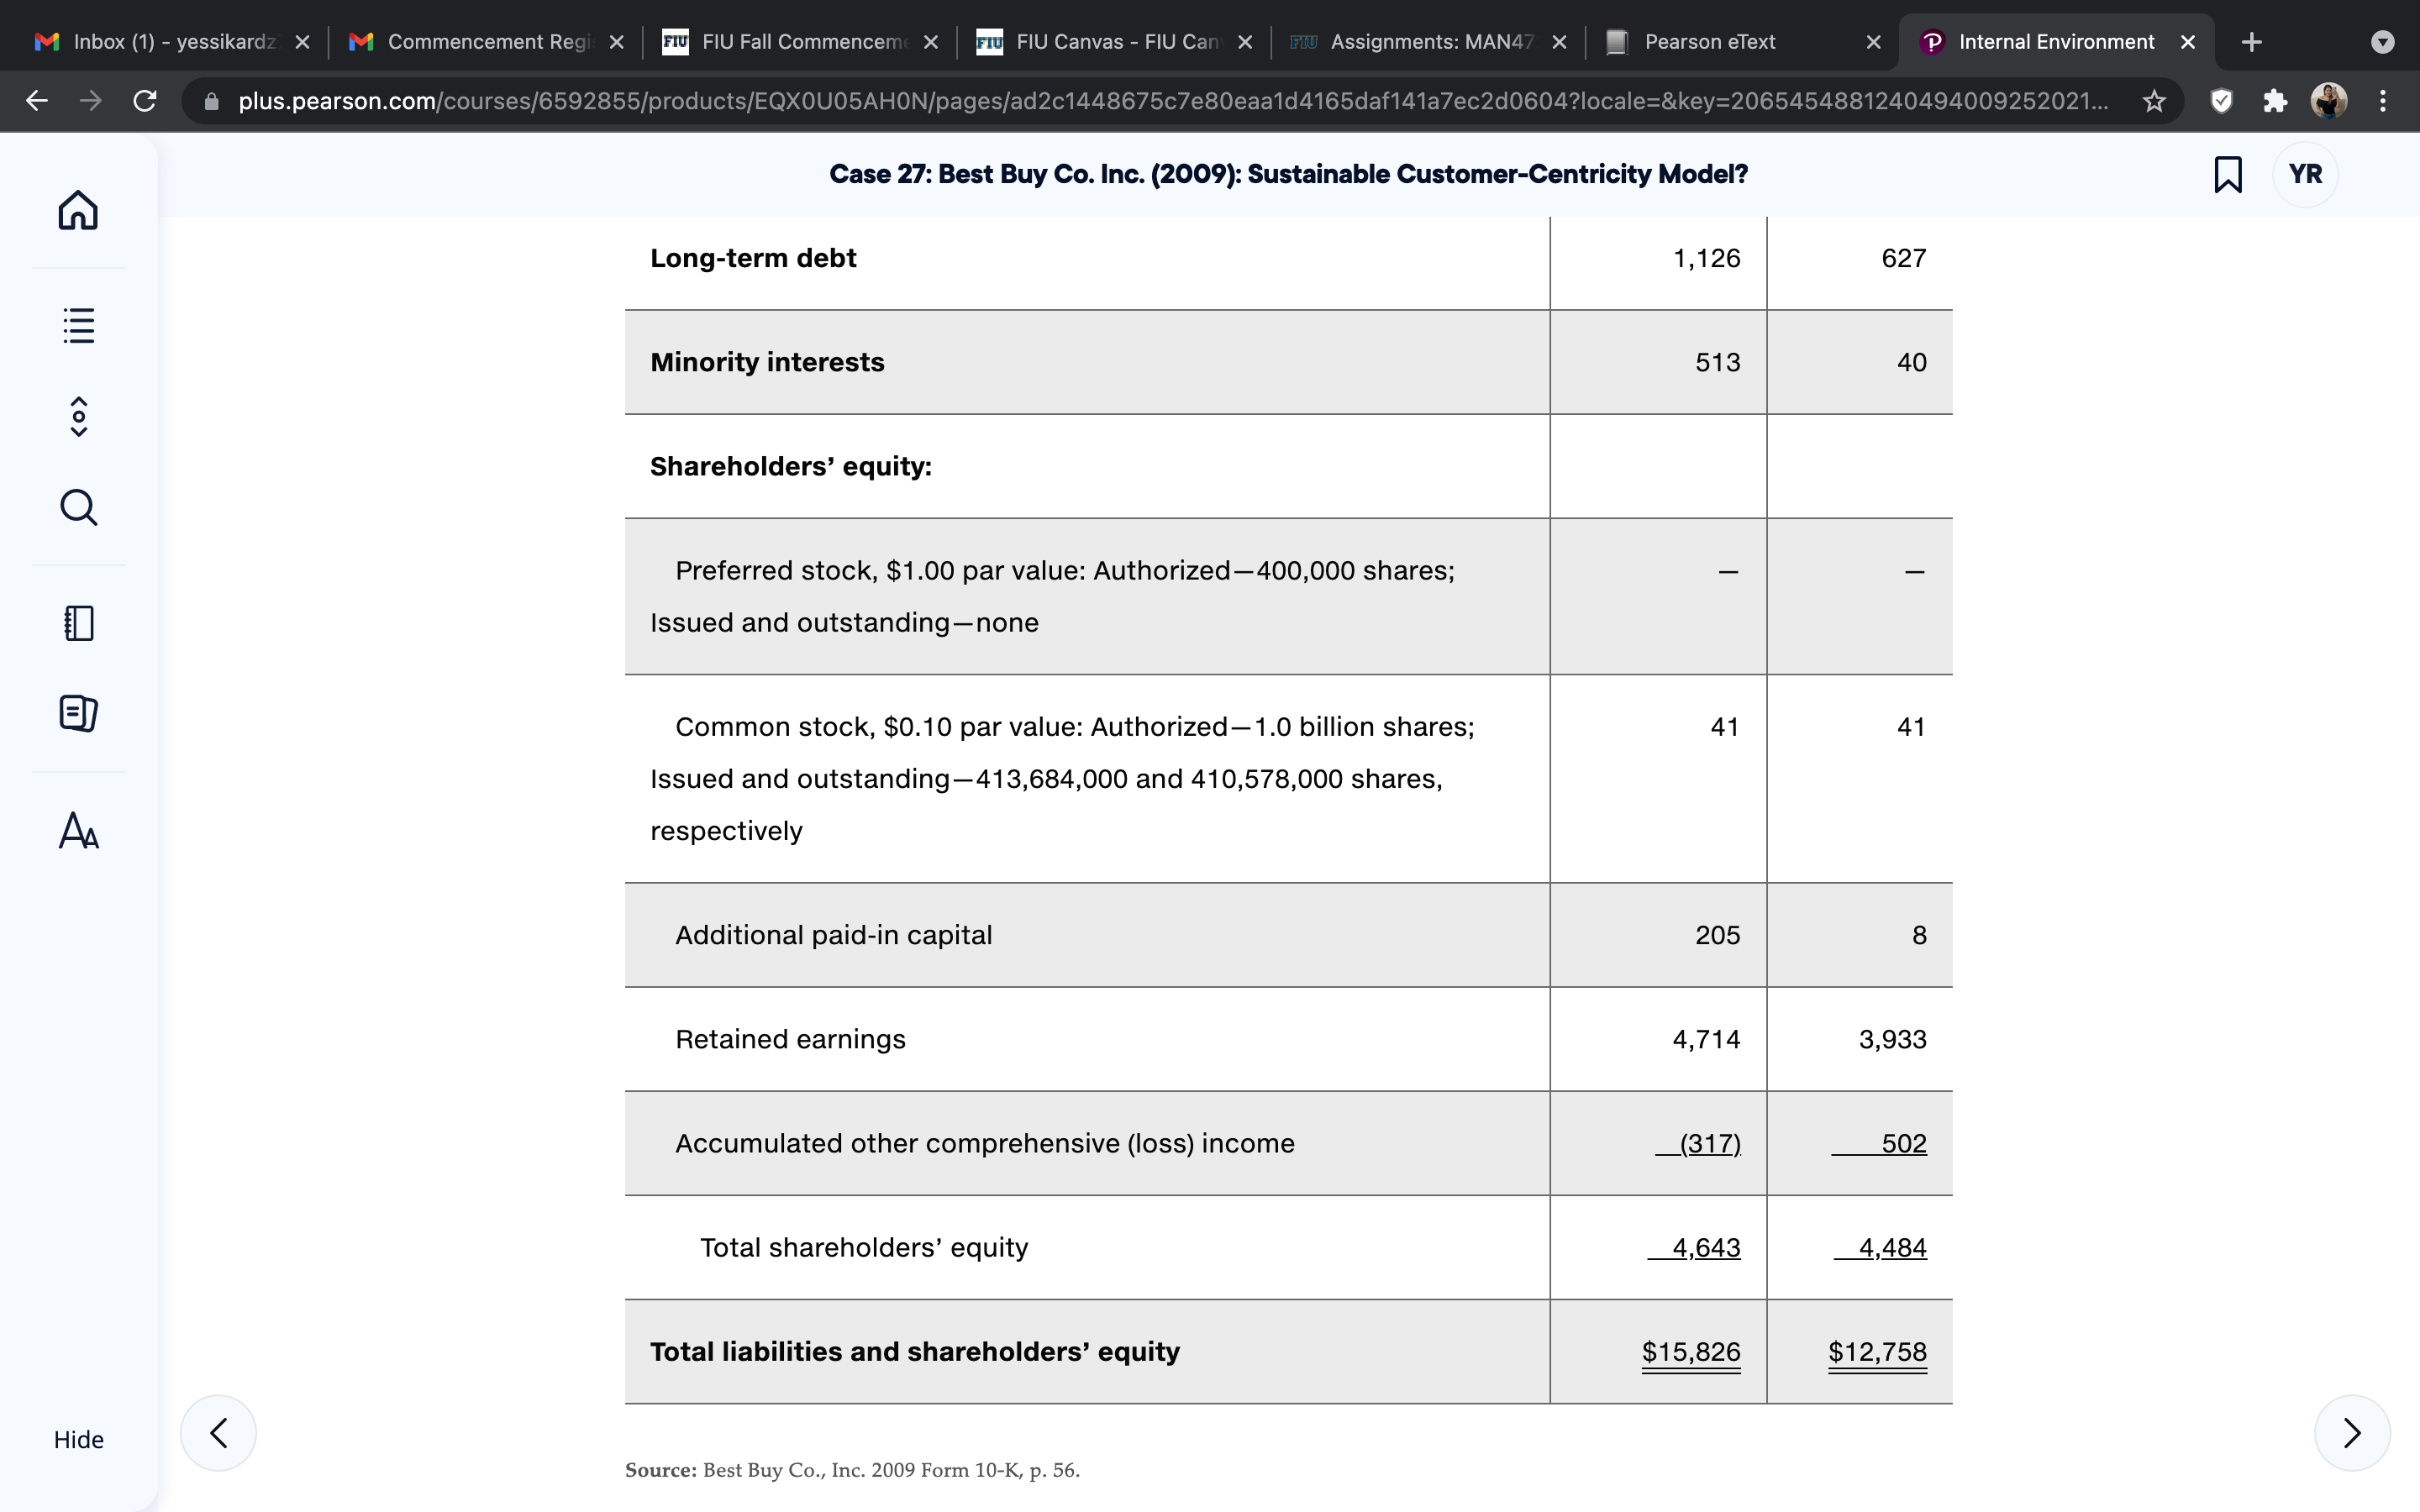Click the 'Additional paid-in capital' row label
This screenshot has width=2420, height=1512.
click(x=834, y=935)
